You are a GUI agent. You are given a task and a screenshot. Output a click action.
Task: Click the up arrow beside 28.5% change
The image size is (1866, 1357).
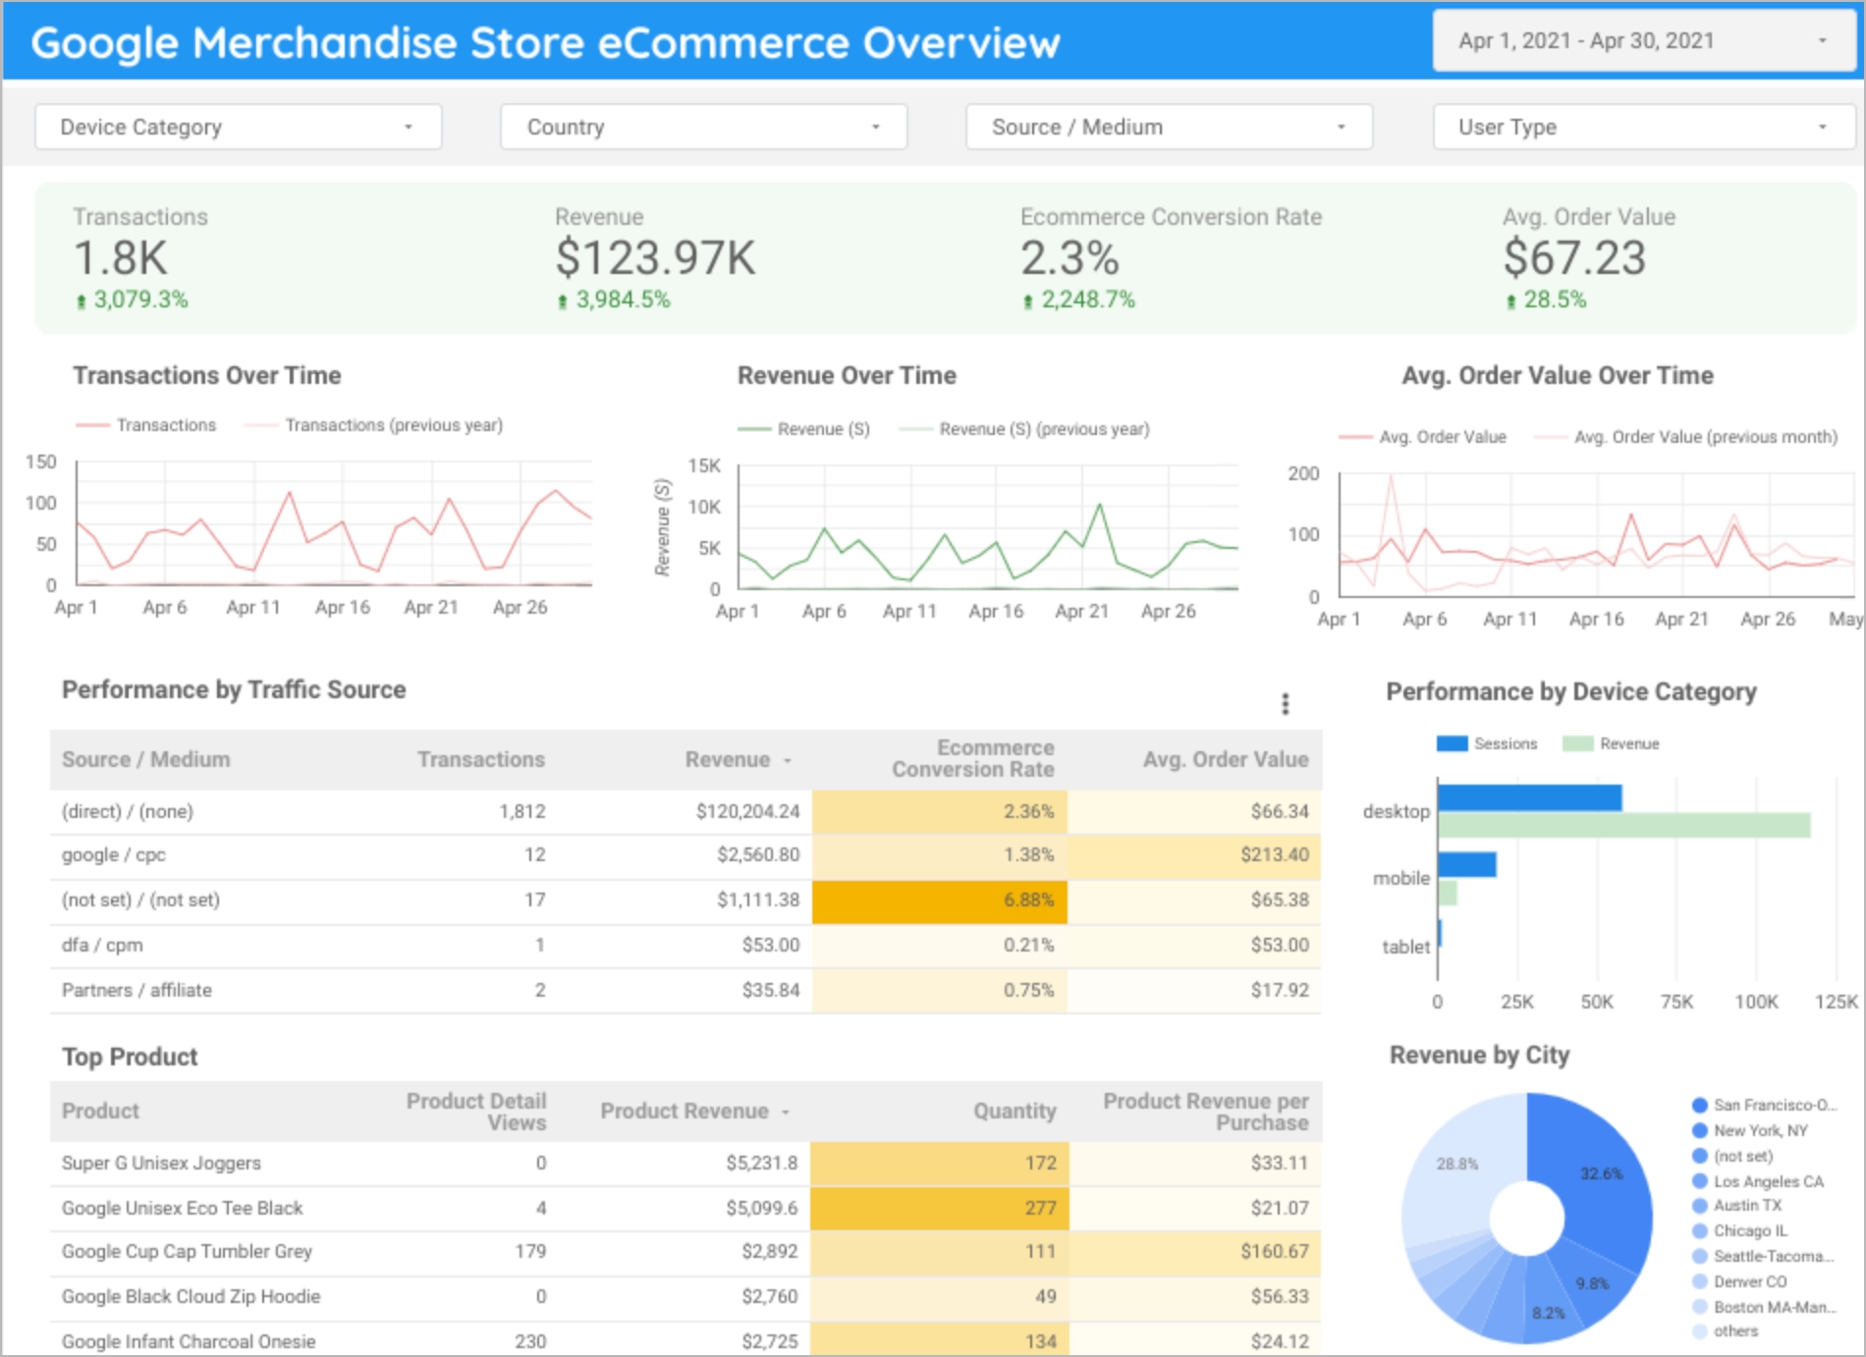[x=1511, y=301]
